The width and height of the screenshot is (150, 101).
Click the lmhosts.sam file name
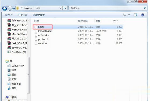click(45, 31)
